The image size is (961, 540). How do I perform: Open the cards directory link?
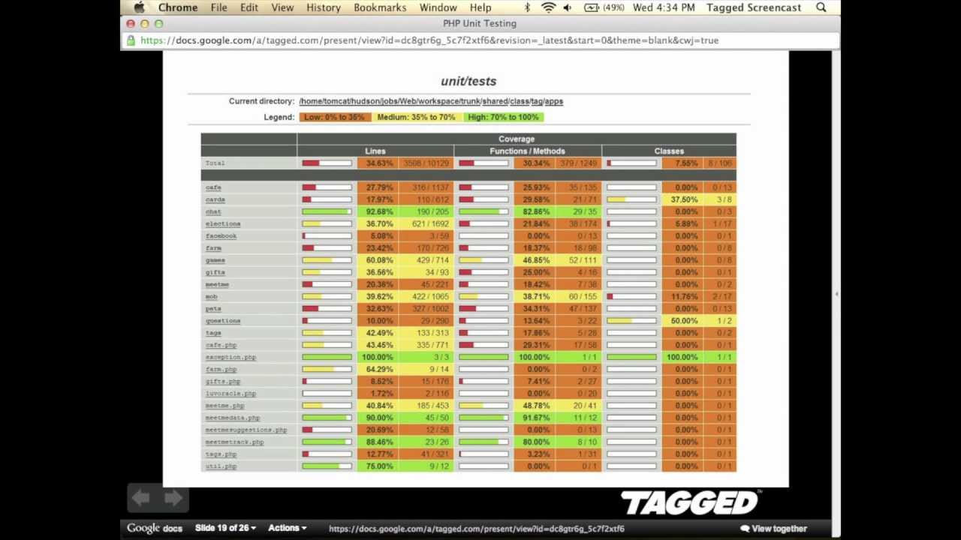coord(215,199)
